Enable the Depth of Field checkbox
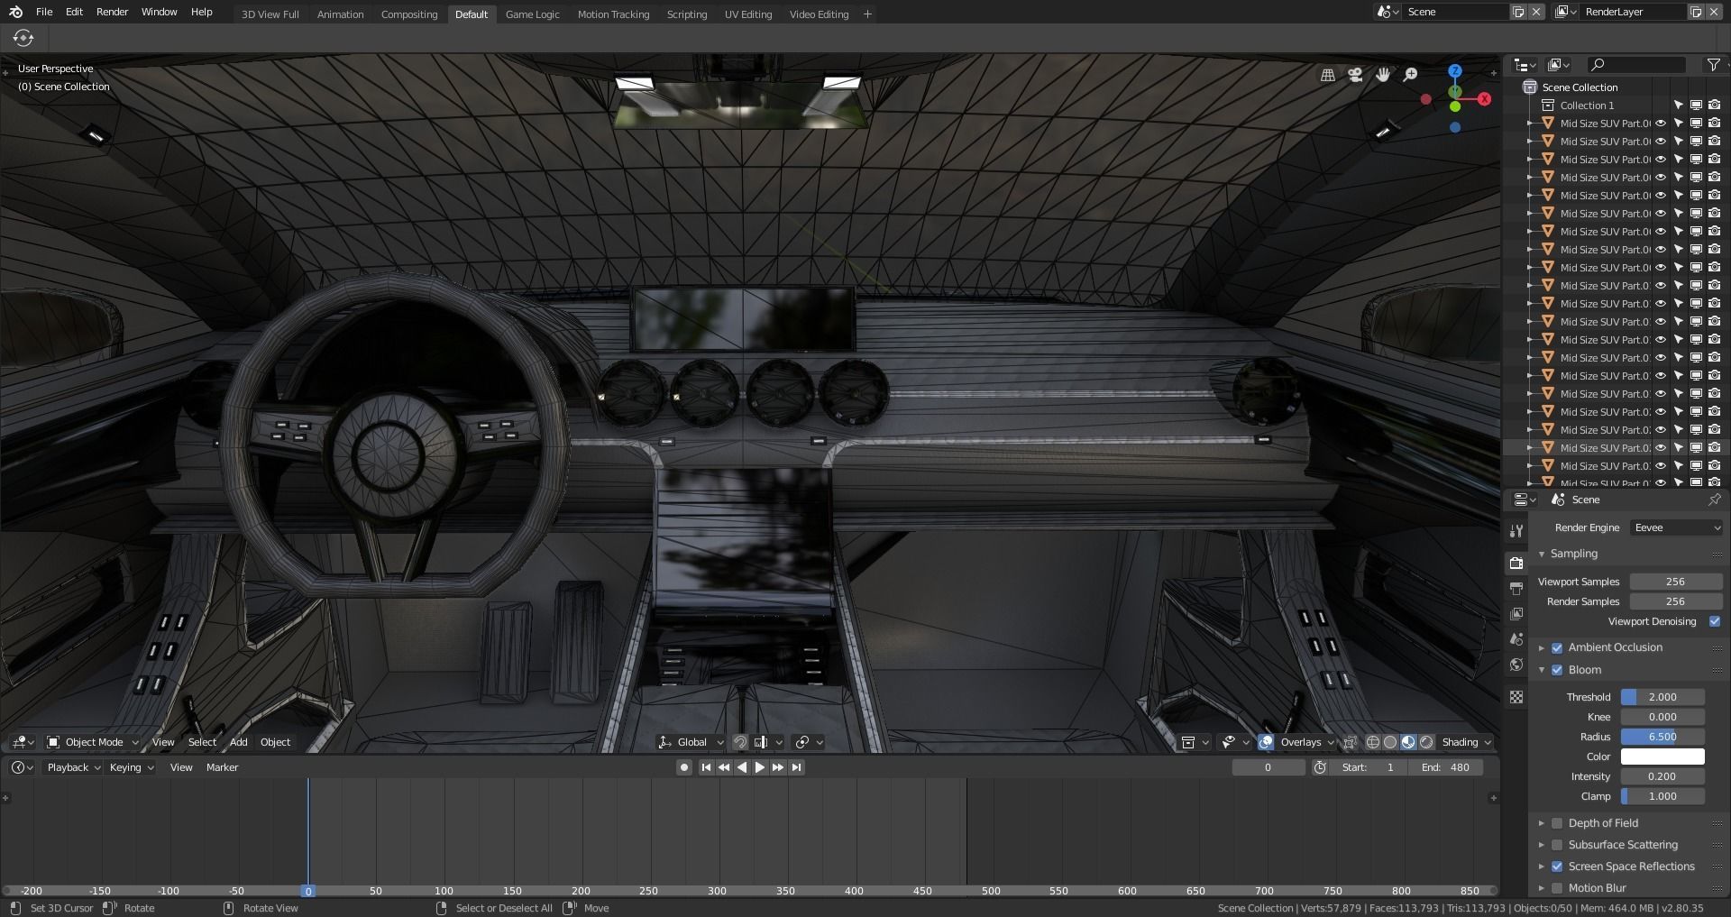1731x917 pixels. 1557,823
